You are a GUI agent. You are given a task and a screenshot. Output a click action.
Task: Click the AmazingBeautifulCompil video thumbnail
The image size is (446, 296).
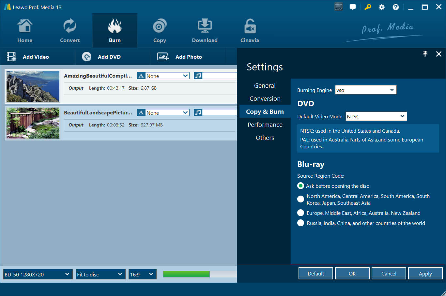(33, 86)
